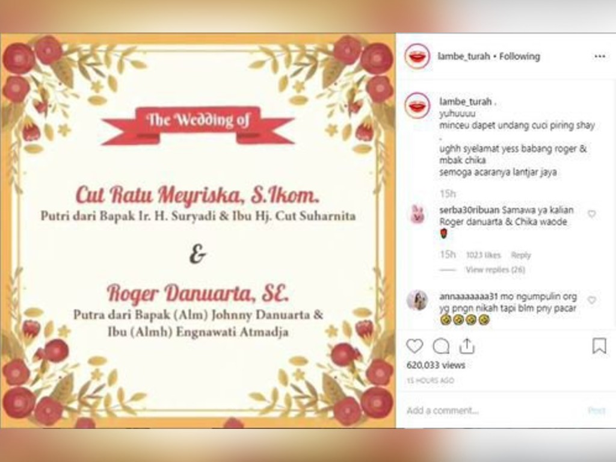Open the wedding invitation image

[x=197, y=230]
